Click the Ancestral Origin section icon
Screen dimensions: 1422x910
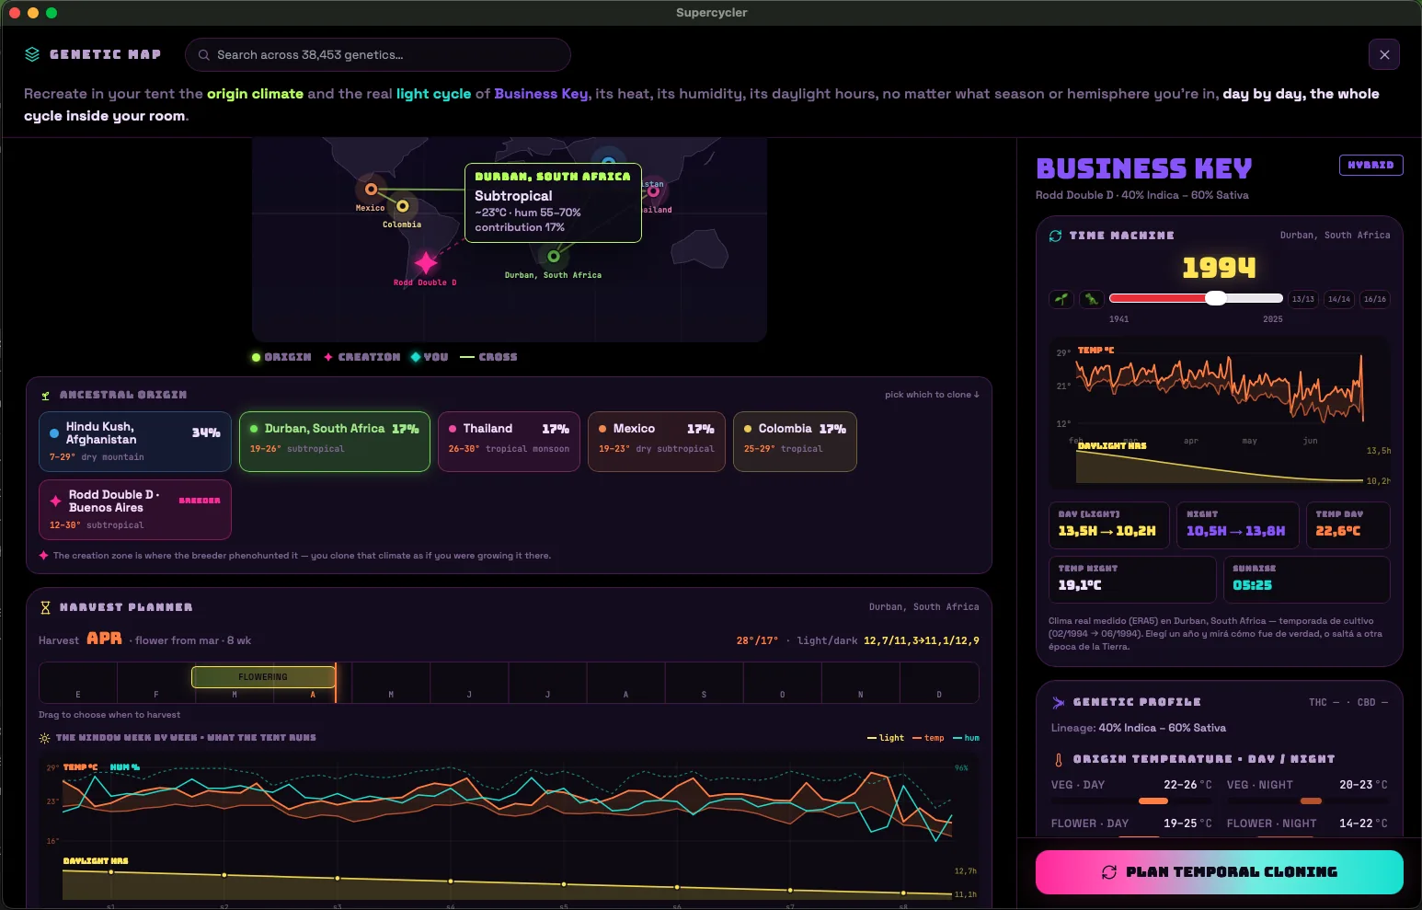(x=46, y=396)
